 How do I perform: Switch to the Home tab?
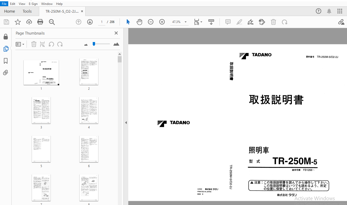(10, 11)
